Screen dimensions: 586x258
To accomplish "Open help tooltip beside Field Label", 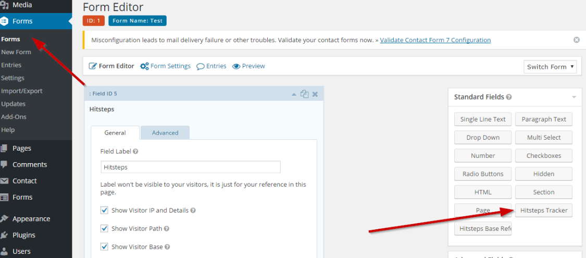I will 135,152.
